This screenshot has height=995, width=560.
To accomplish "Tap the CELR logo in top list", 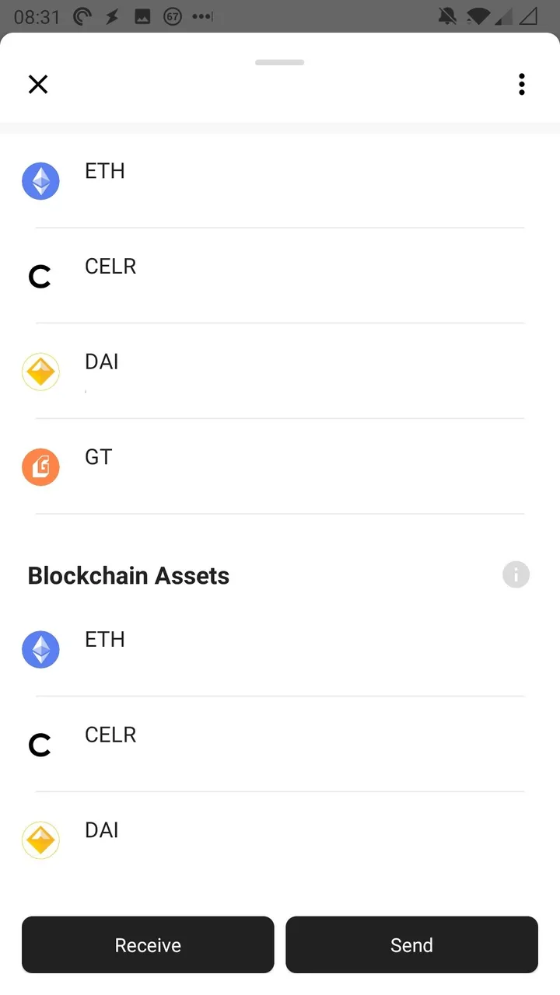I will [x=40, y=277].
